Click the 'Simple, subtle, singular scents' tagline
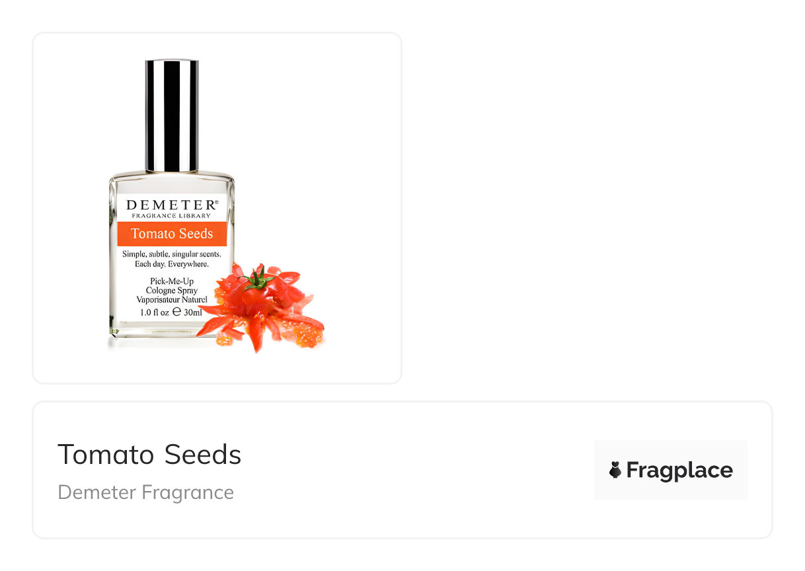The height and width of the screenshot is (571, 805). 171,254
